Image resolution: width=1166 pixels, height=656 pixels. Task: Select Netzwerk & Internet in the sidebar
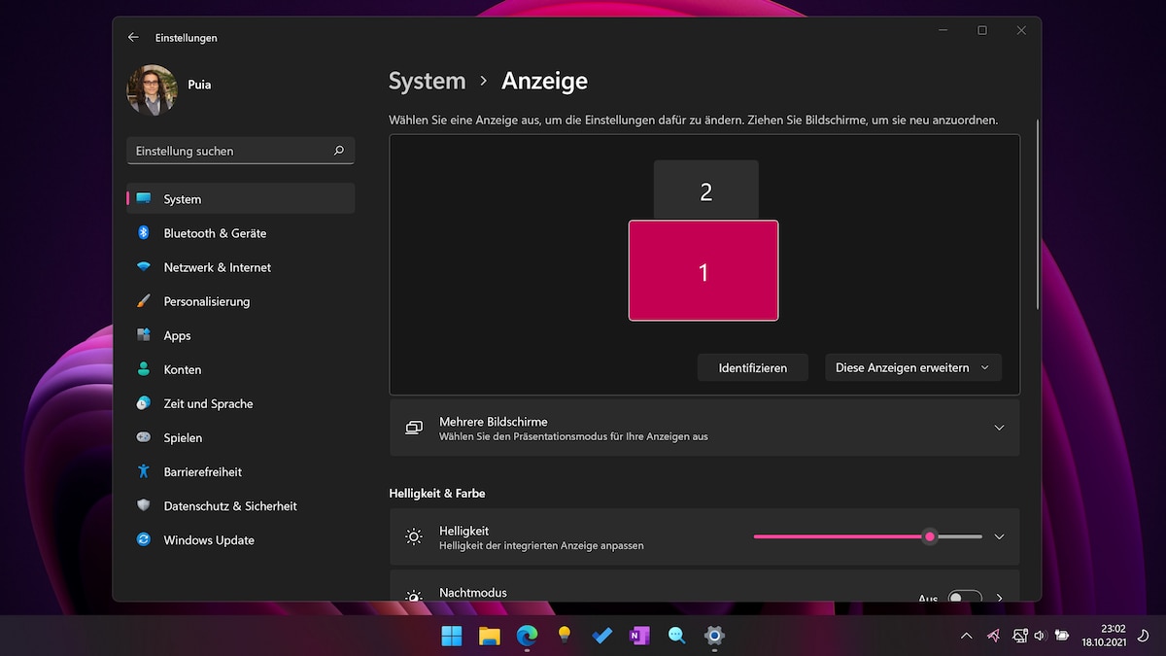218,267
